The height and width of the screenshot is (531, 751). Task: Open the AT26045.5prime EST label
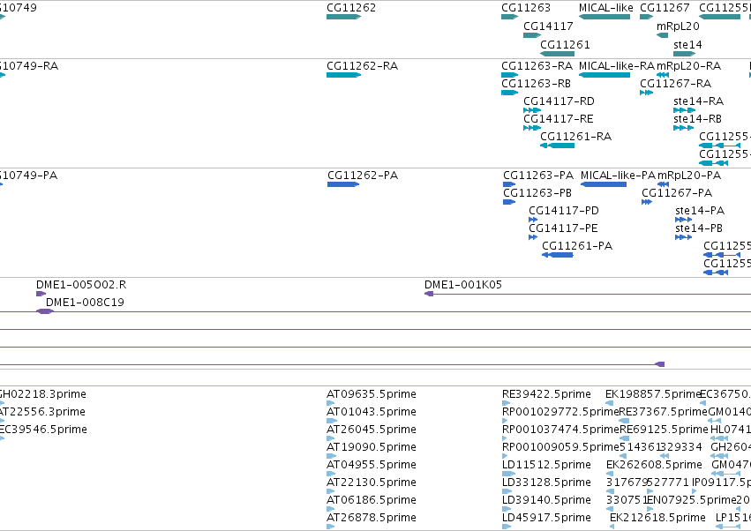[372, 430]
